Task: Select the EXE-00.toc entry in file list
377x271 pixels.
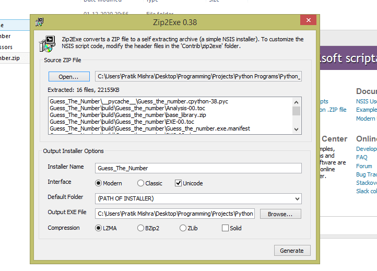Action: pos(122,122)
